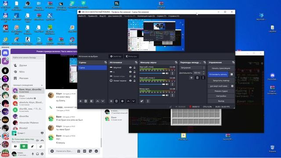Toggle visibility of Захват игры source
This screenshot has height=158, width=281.
tap(130, 76)
